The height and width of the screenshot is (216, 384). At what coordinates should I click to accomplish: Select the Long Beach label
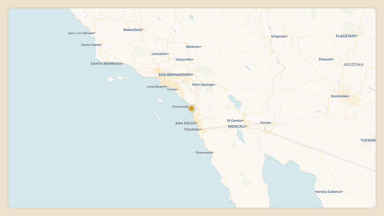156,87
